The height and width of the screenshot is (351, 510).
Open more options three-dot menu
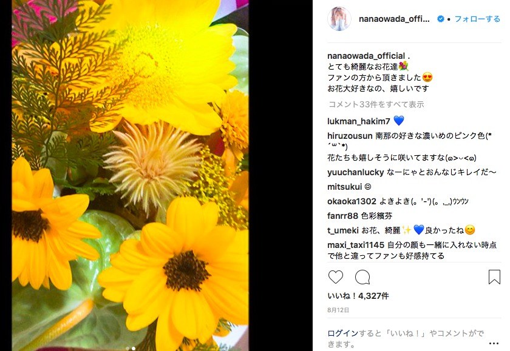(494, 343)
